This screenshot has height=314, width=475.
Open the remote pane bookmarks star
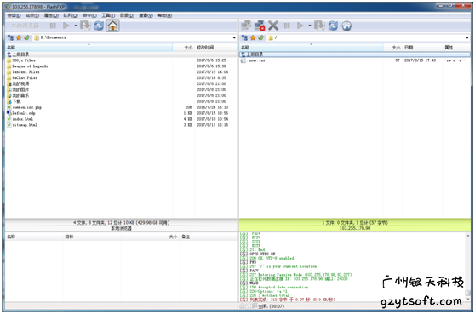pos(253,37)
